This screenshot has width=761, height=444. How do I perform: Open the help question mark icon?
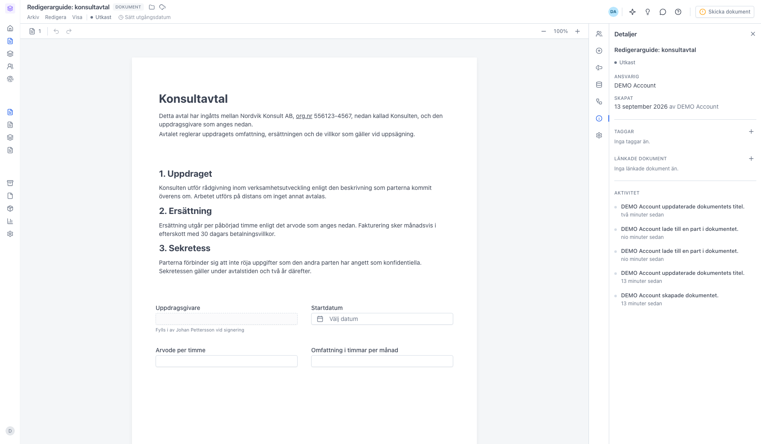(x=678, y=12)
